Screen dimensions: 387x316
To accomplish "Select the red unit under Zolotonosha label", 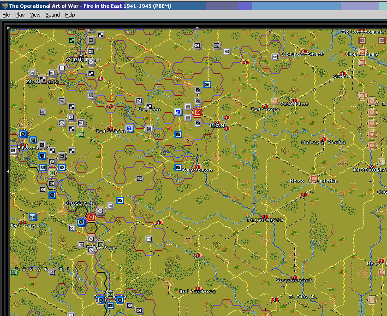I will click(362, 40).
